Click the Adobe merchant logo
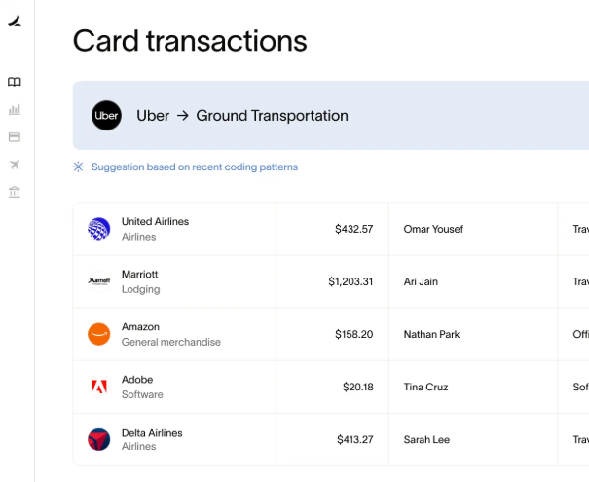The image size is (589, 482). pos(98,387)
